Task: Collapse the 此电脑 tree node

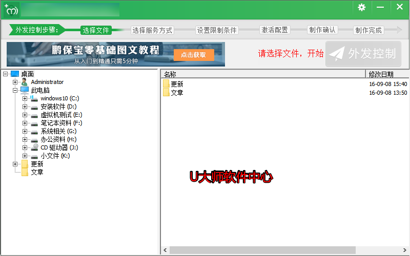Action: tap(15, 90)
